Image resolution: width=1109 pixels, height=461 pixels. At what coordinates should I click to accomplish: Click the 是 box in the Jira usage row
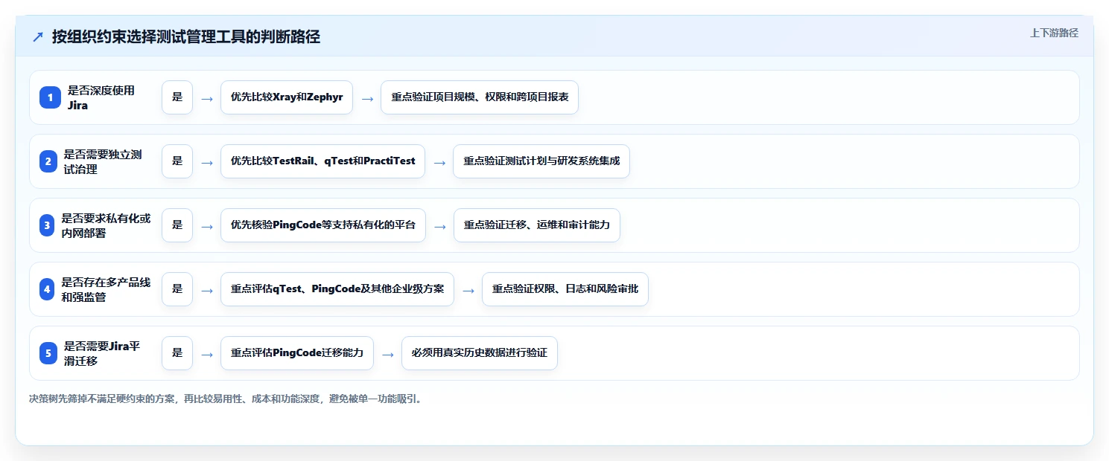click(177, 97)
